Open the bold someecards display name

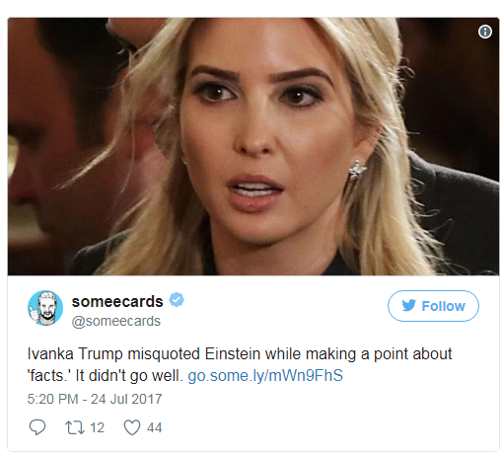click(117, 301)
